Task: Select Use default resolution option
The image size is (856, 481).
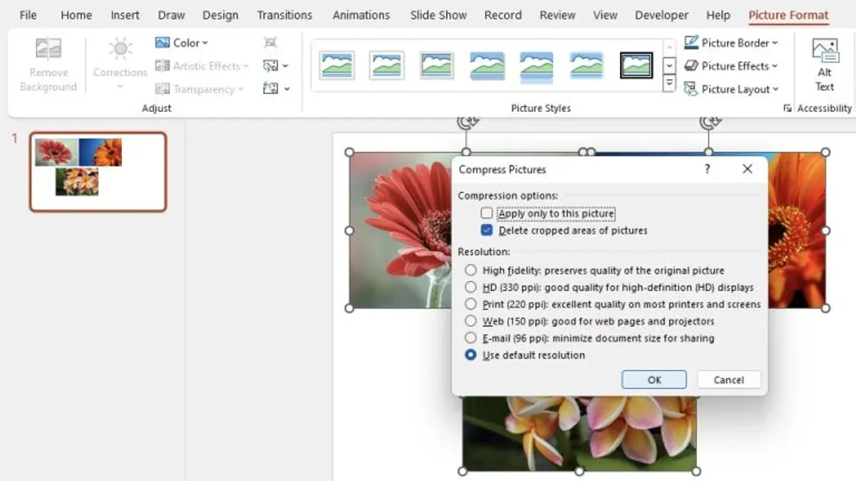Action: [470, 355]
